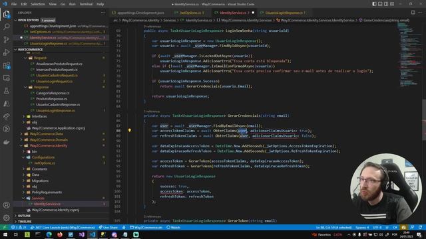
Task: Open the Remote Explorer view
Action: (6, 78)
